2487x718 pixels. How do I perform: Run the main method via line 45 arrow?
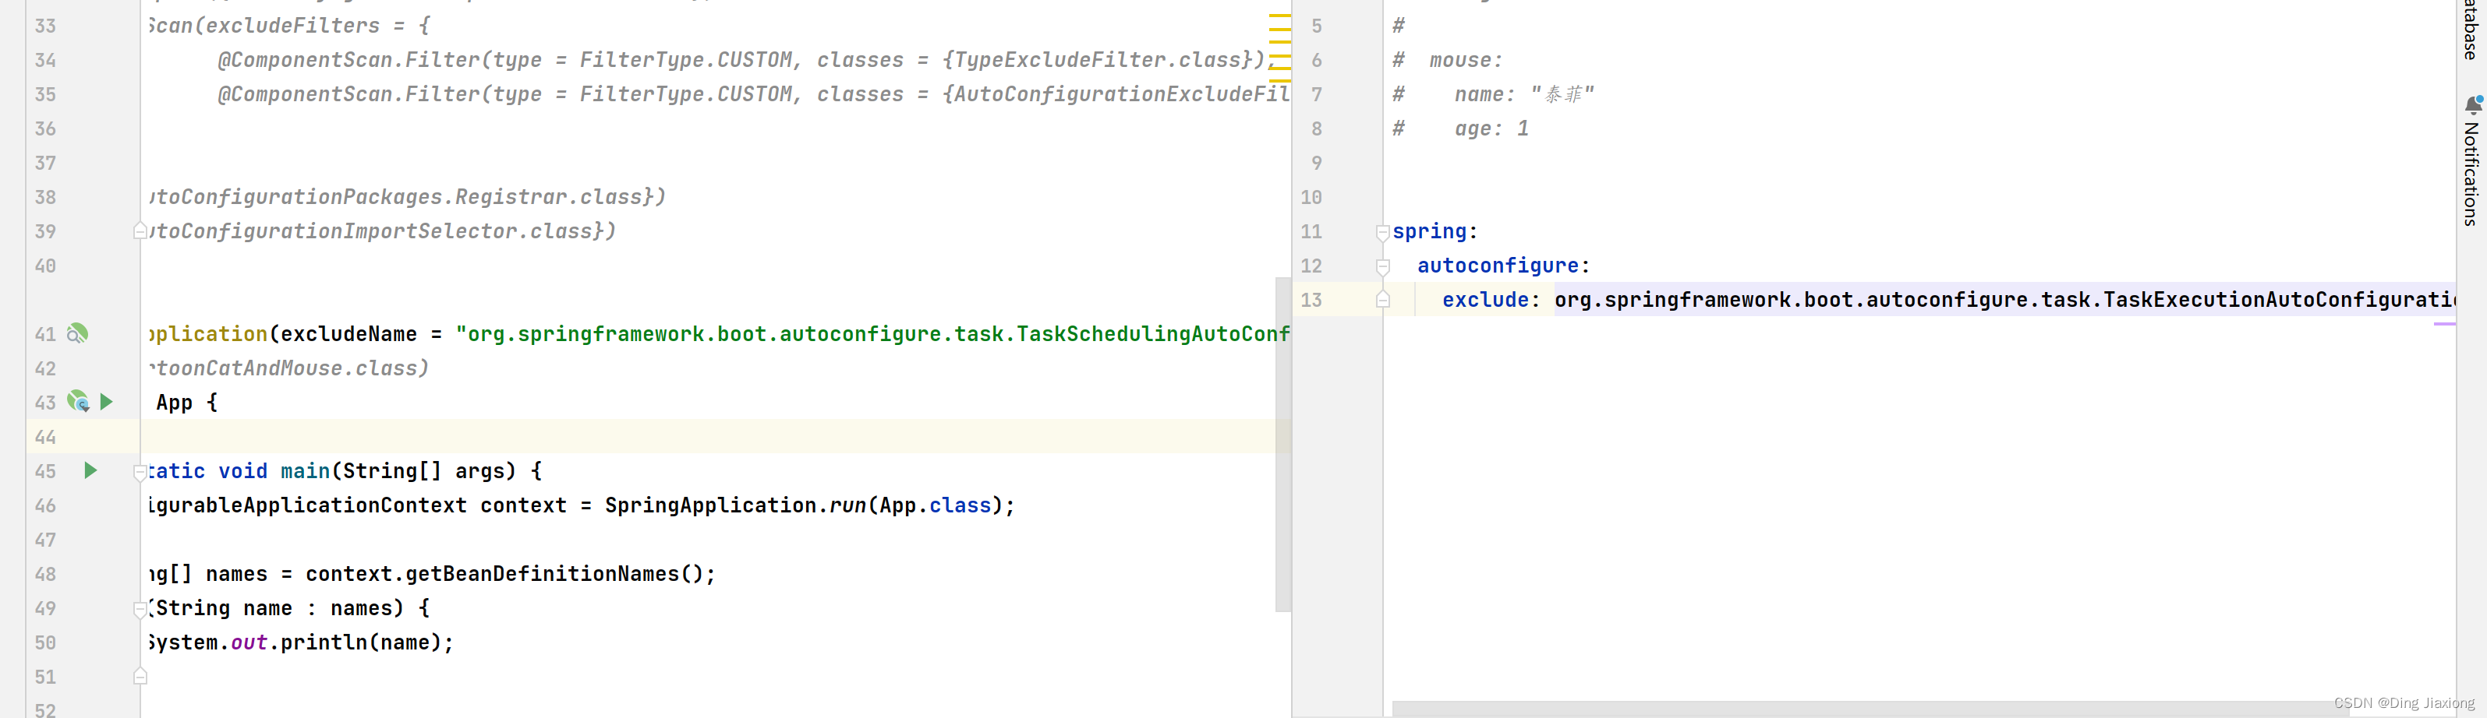point(90,470)
